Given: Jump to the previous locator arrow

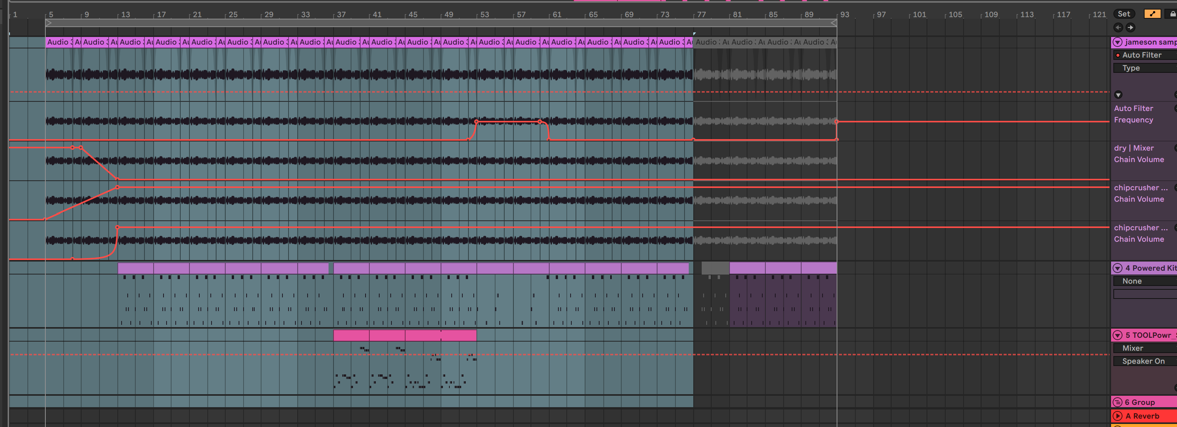Looking at the screenshot, I should point(1118,27).
